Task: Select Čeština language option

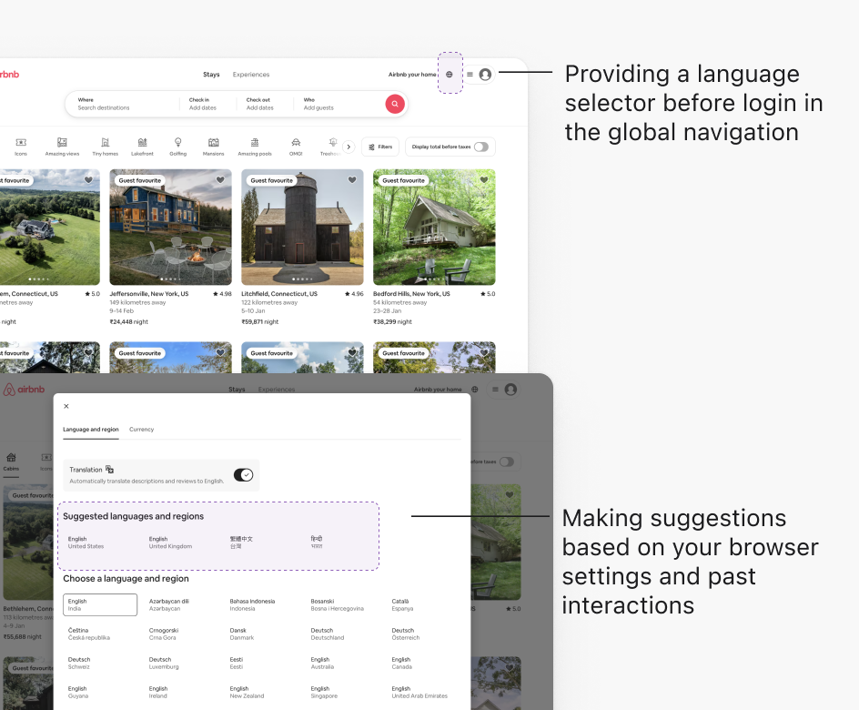Action: [x=89, y=634]
